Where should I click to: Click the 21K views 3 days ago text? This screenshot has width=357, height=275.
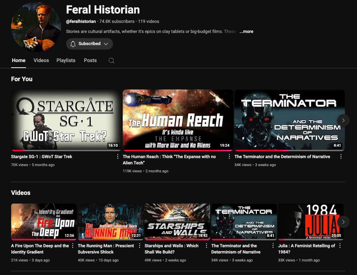[30, 260]
